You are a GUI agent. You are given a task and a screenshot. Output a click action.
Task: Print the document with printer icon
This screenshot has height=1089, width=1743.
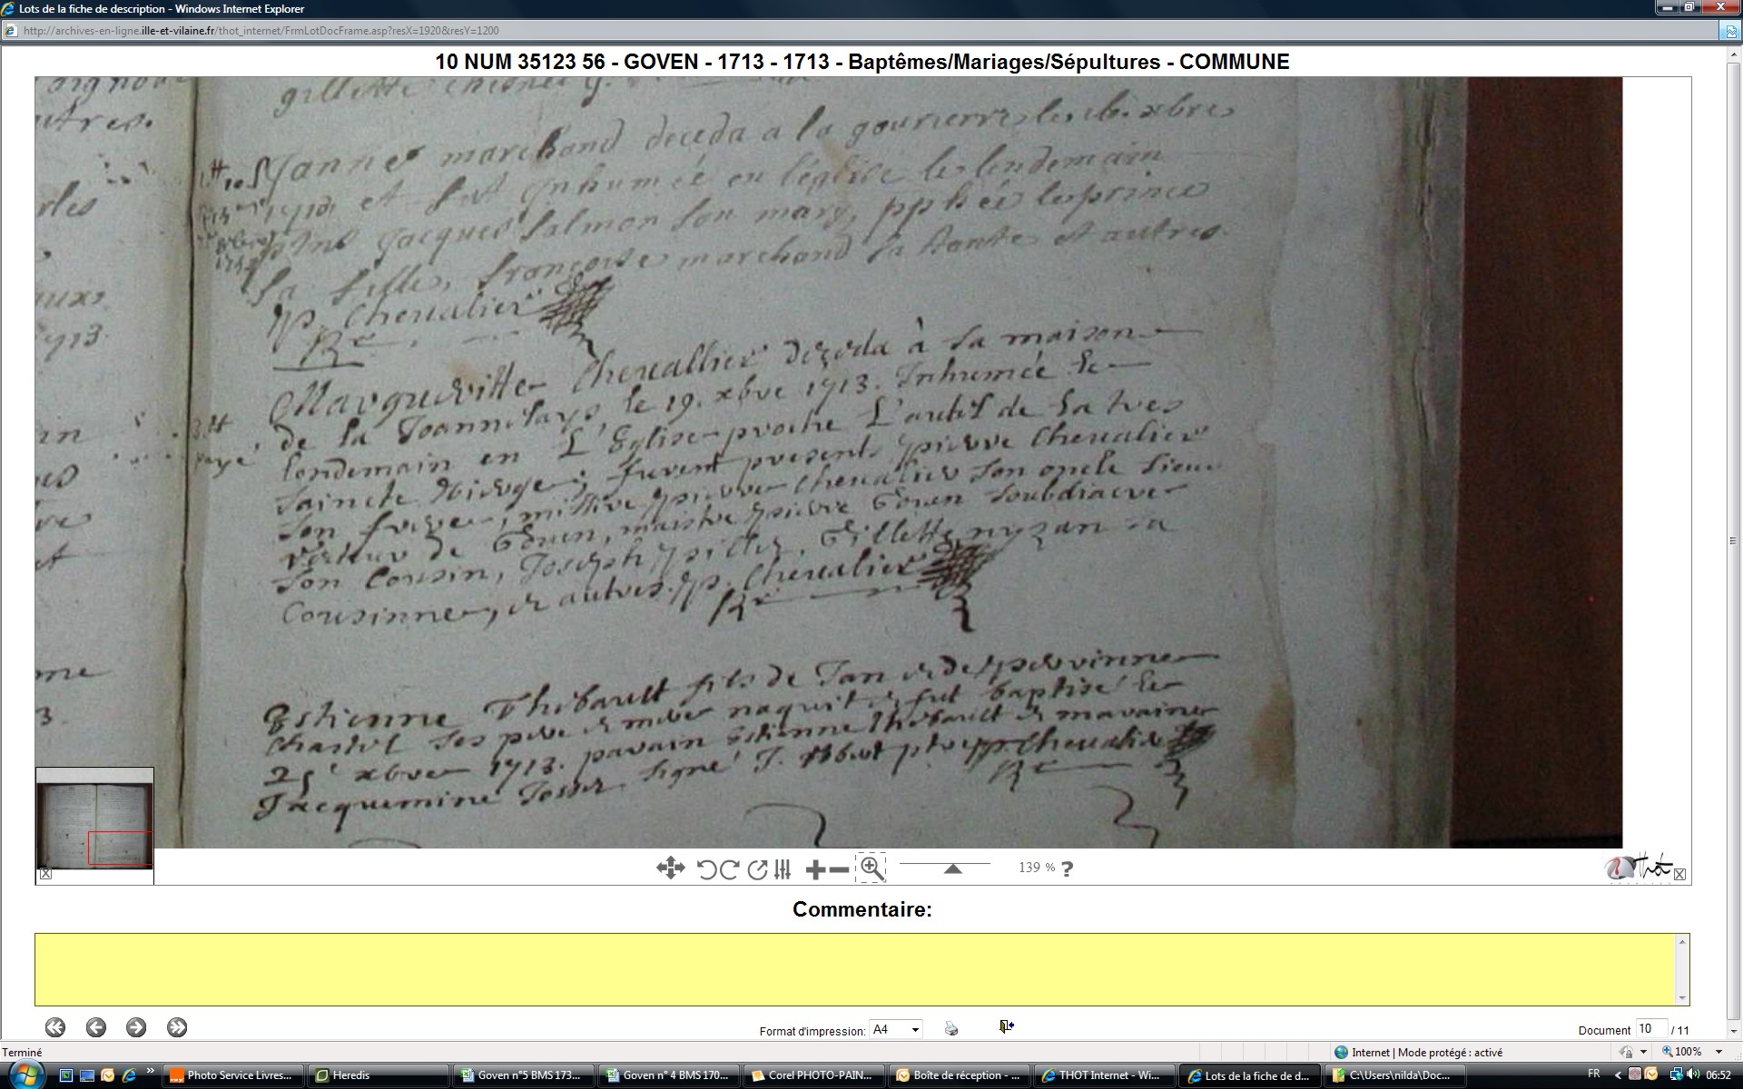pos(951,1028)
